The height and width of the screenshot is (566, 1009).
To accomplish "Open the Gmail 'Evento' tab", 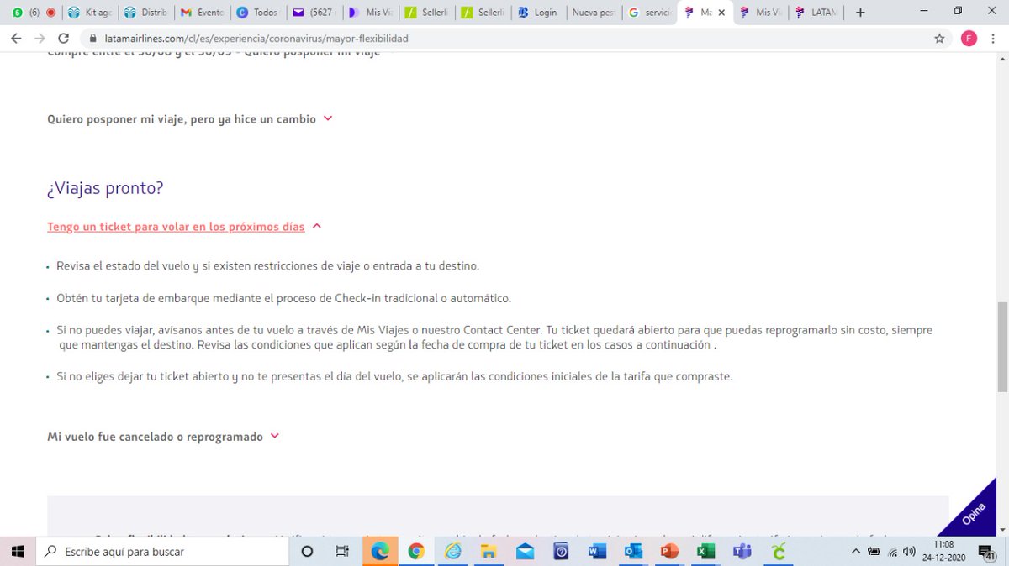I will [x=202, y=13].
